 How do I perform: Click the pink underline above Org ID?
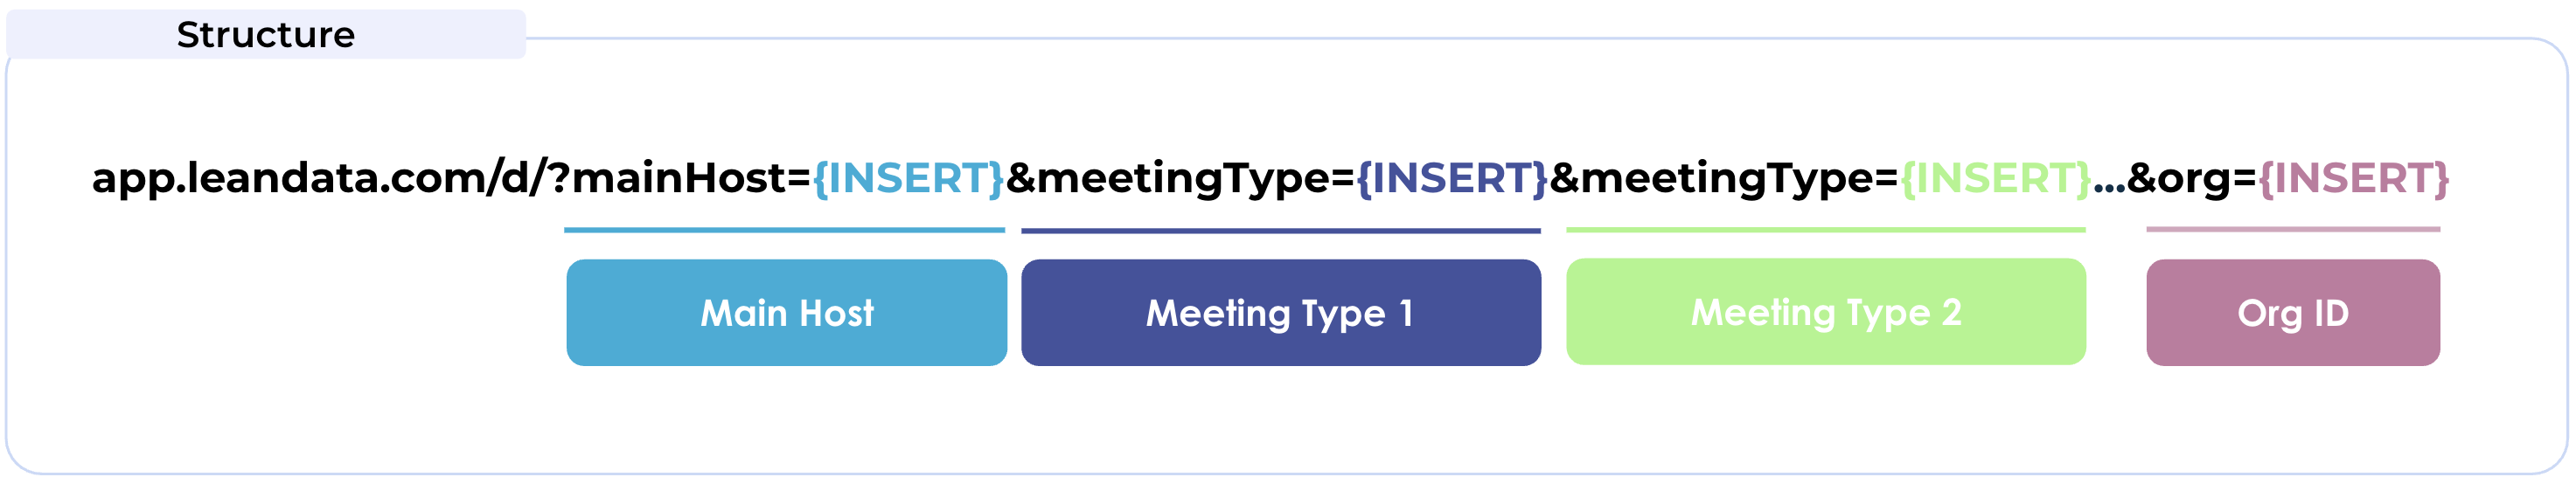point(2292,230)
